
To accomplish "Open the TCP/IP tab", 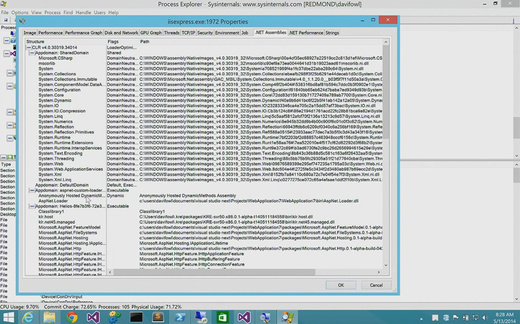I will (x=188, y=33).
